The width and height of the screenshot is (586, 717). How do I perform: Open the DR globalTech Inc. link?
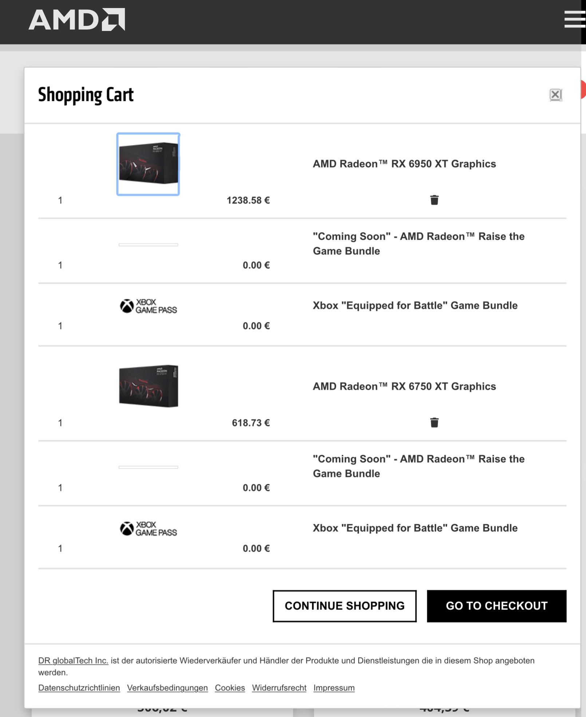pos(73,661)
